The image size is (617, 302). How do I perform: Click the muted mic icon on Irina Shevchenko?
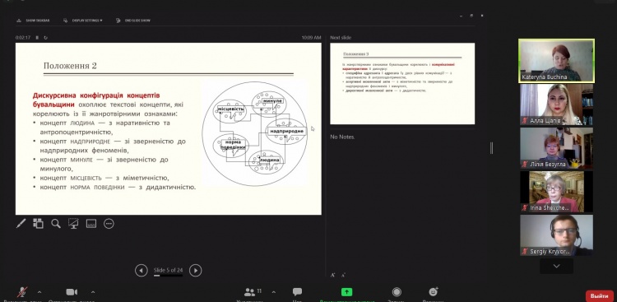[525, 207]
